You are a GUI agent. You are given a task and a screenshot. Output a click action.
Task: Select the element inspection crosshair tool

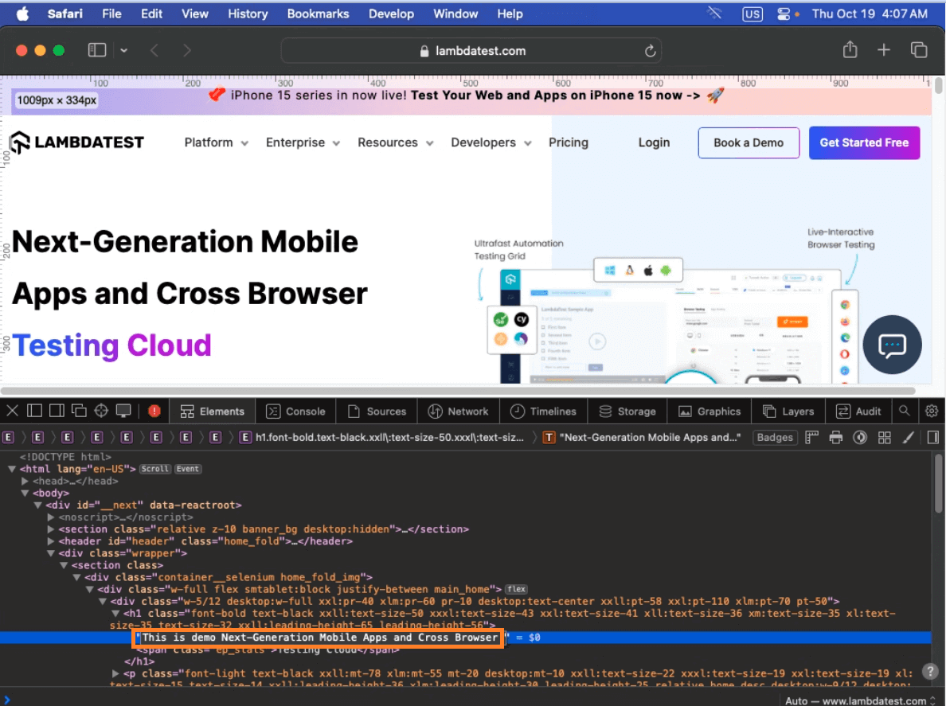(101, 411)
